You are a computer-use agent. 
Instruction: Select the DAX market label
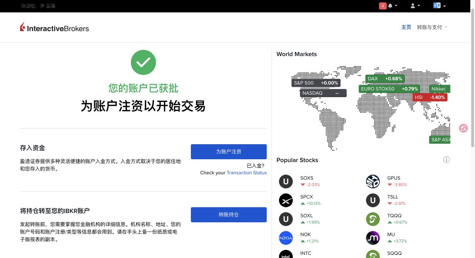click(x=385, y=79)
